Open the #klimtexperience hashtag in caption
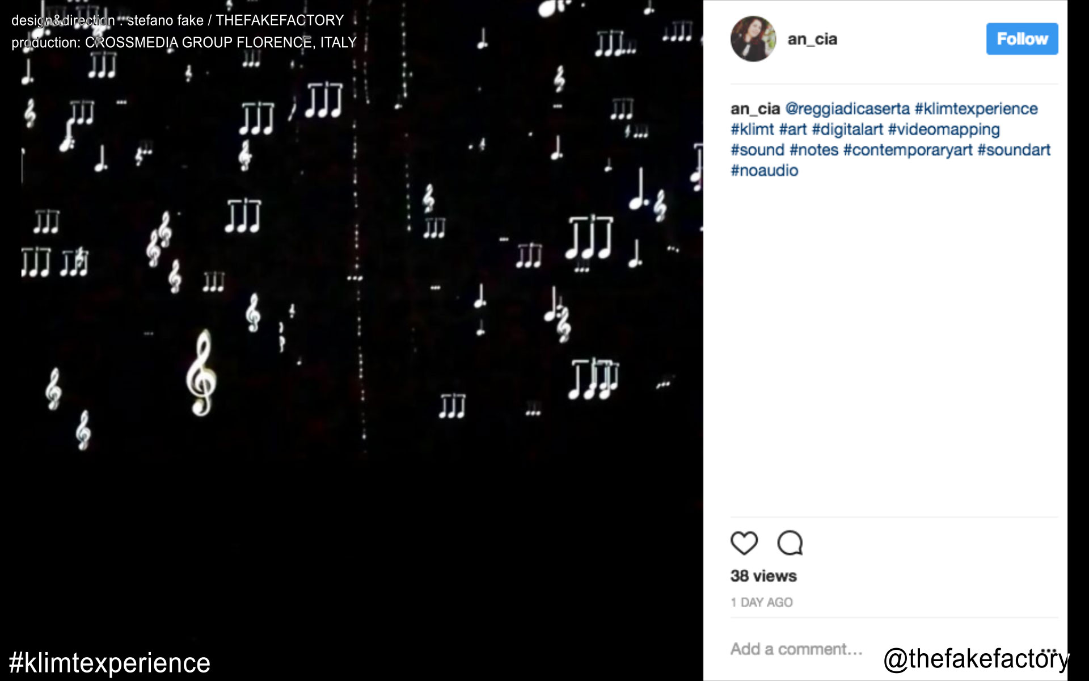This screenshot has width=1089, height=681. (976, 109)
